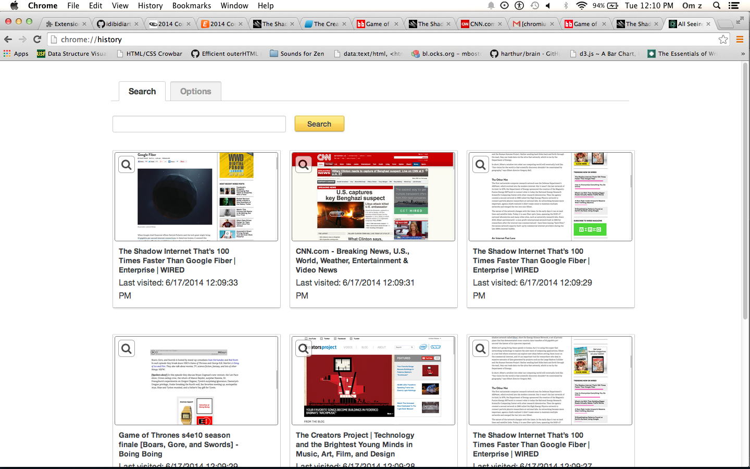750x469 pixels.
Task: Go back with the browser back arrow
Action: click(8, 39)
